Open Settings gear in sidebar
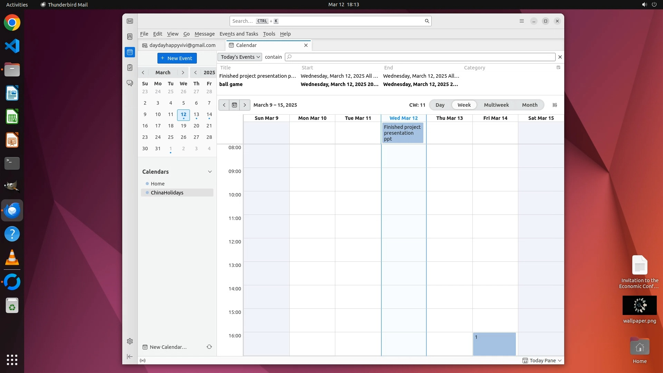This screenshot has width=663, height=373. (130, 341)
